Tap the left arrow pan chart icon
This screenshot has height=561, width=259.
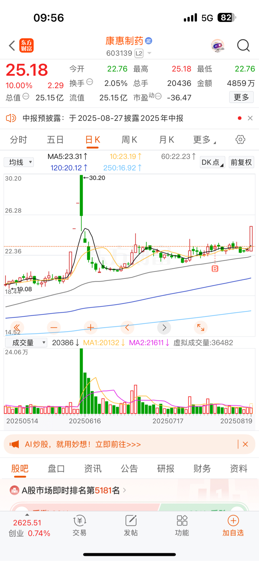pos(127,328)
